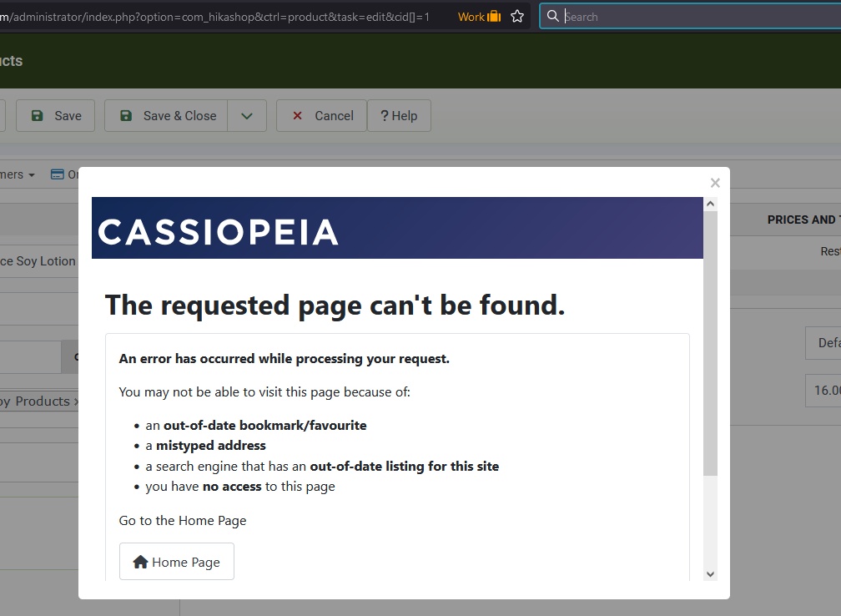841x616 pixels.
Task: Bookmark this page with star icon
Action: [x=517, y=17]
